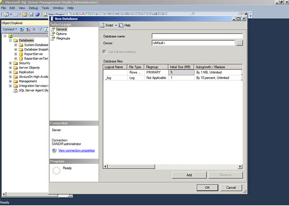Expand the Replication node
This screenshot has height=206, width=289.
10,72
